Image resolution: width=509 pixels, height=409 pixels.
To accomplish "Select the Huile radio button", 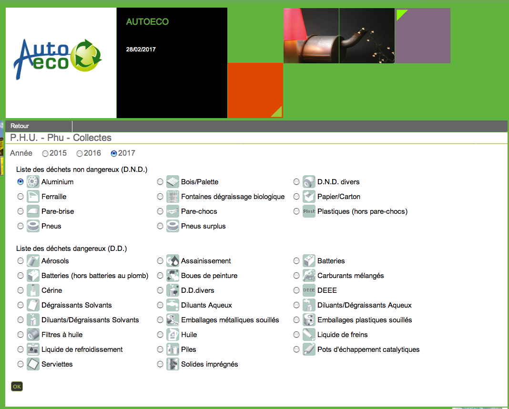I will point(160,335).
